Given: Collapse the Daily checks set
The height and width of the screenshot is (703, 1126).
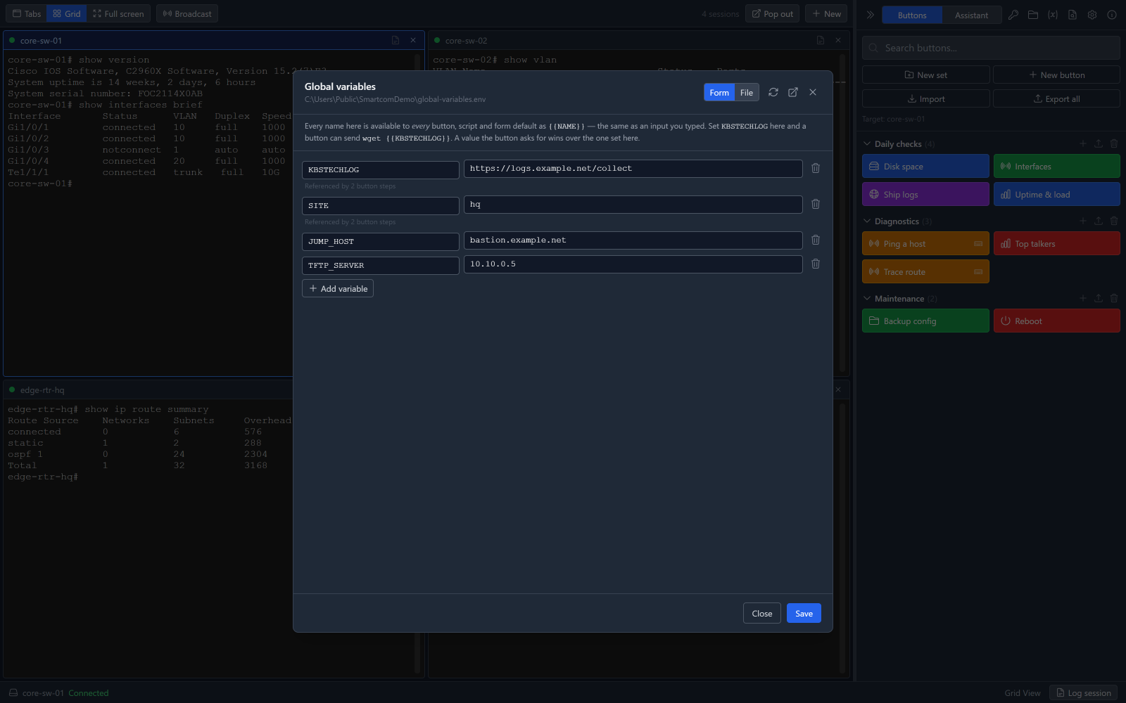Looking at the screenshot, I should click(x=867, y=144).
